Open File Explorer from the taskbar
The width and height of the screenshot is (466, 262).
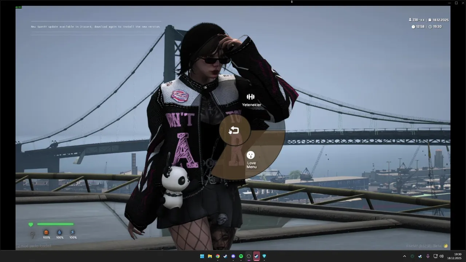(x=210, y=256)
